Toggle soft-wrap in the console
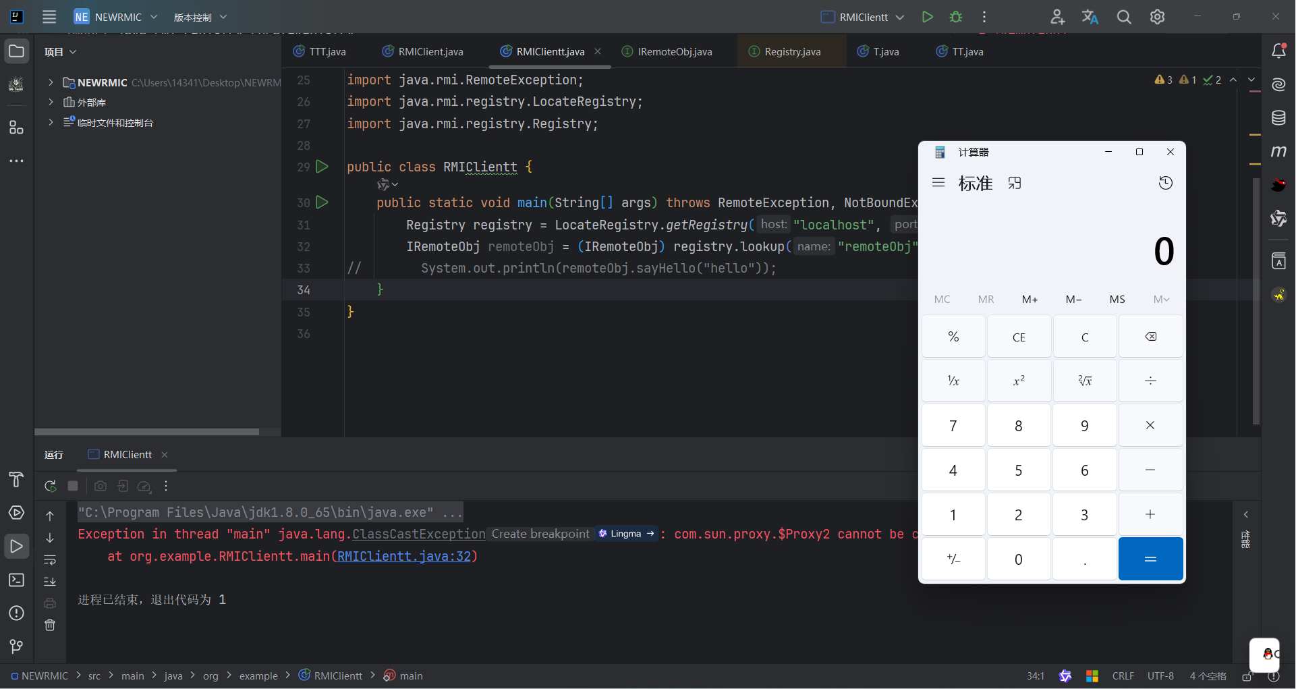The image size is (1296, 689). coord(50,559)
